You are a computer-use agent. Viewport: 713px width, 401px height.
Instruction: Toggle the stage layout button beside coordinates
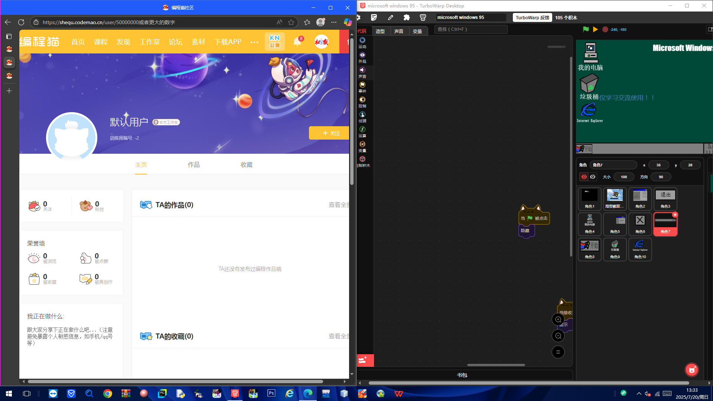pyautogui.click(x=710, y=29)
